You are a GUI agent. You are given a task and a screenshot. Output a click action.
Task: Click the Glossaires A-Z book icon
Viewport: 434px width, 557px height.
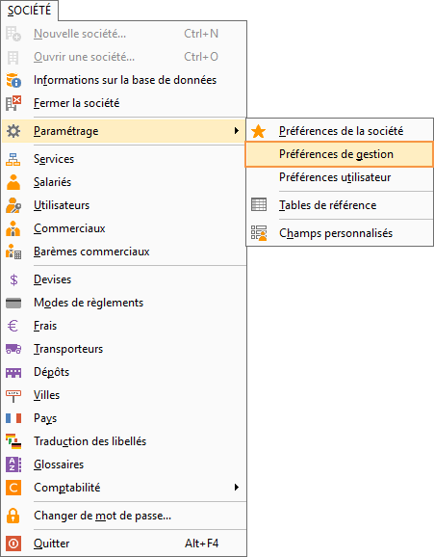(13, 464)
